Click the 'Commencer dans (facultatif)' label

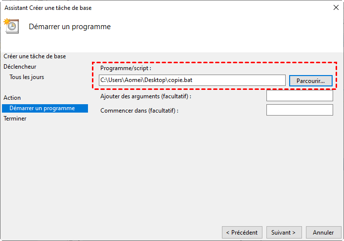tap(139, 111)
